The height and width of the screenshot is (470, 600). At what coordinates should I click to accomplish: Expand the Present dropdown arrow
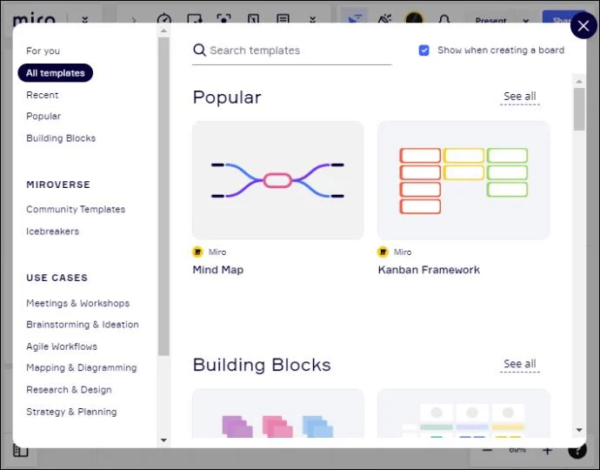(525, 20)
